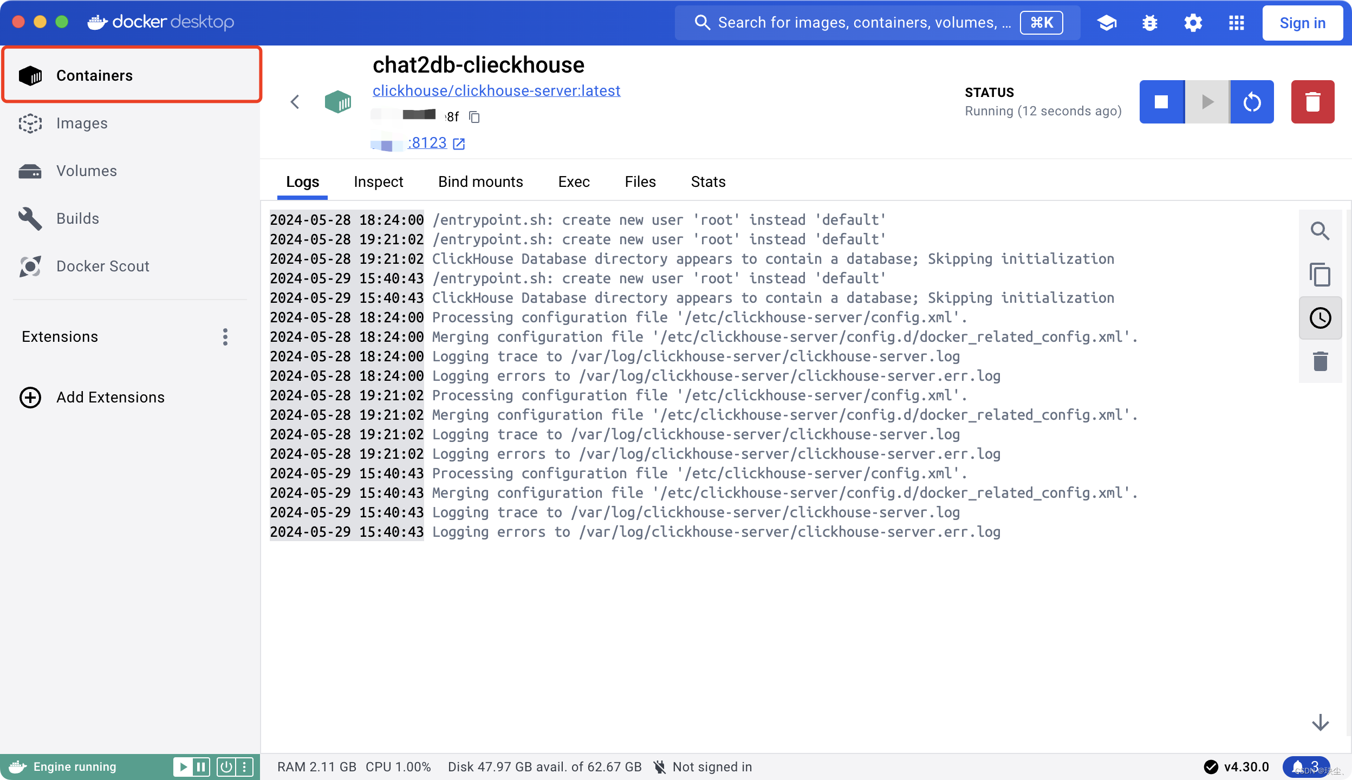Screen dimensions: 1352x780
Task: Open the apps grid icon
Action: tap(1237, 23)
